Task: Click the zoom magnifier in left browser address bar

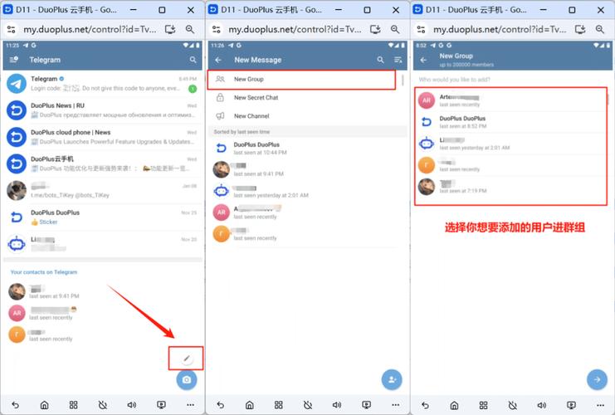Action: click(190, 29)
